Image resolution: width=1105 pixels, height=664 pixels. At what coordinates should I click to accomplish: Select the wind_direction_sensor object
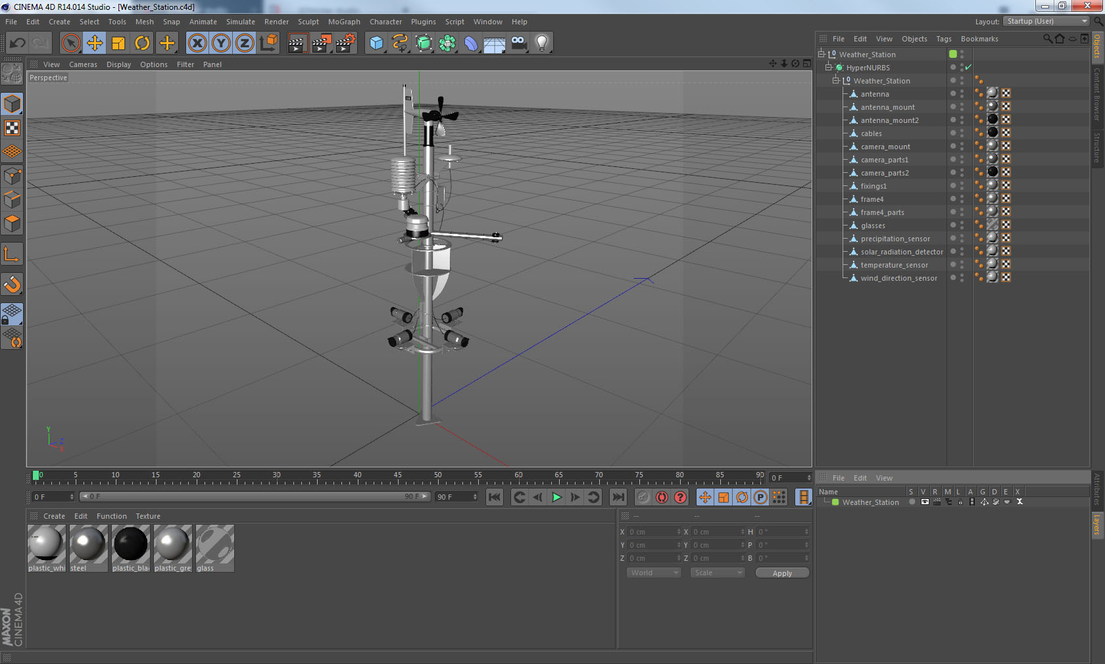(898, 278)
